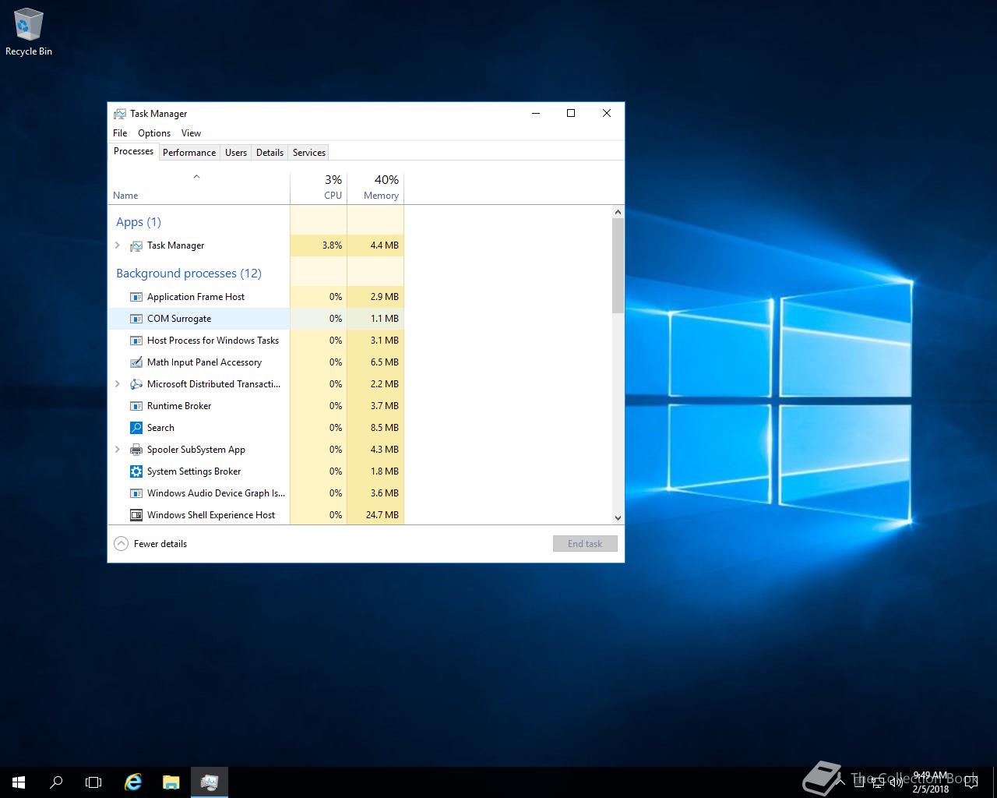Switch to the Users tab

(x=236, y=153)
